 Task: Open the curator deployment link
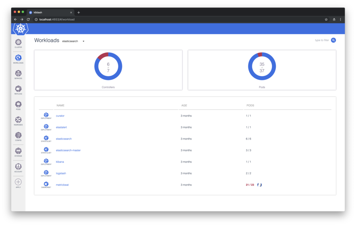point(60,116)
